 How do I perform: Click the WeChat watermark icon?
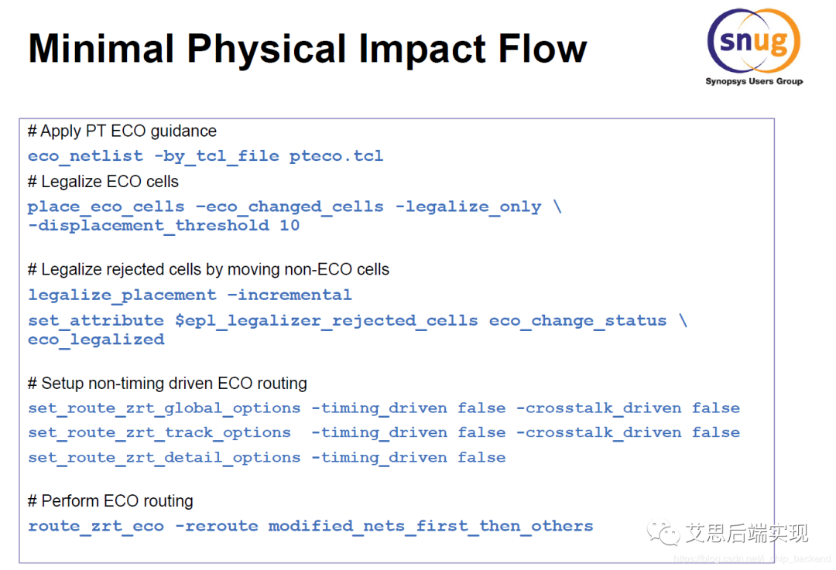663,532
